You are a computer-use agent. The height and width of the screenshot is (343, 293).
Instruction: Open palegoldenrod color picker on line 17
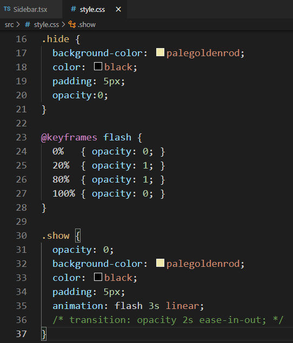[x=160, y=52]
